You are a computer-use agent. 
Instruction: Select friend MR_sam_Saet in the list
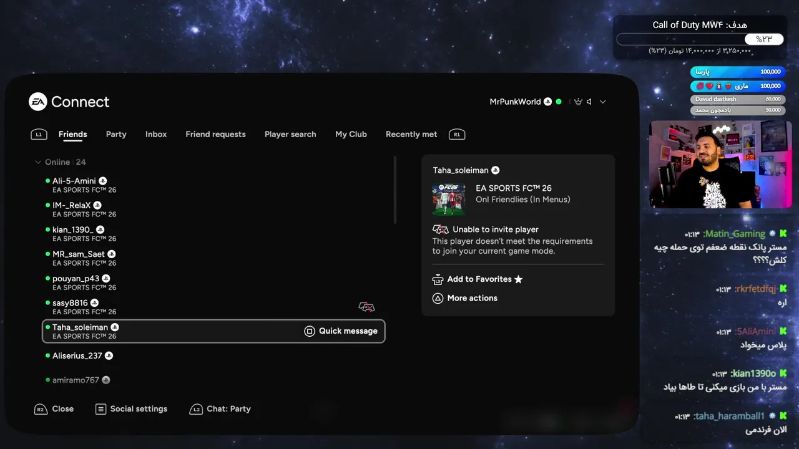(x=213, y=258)
